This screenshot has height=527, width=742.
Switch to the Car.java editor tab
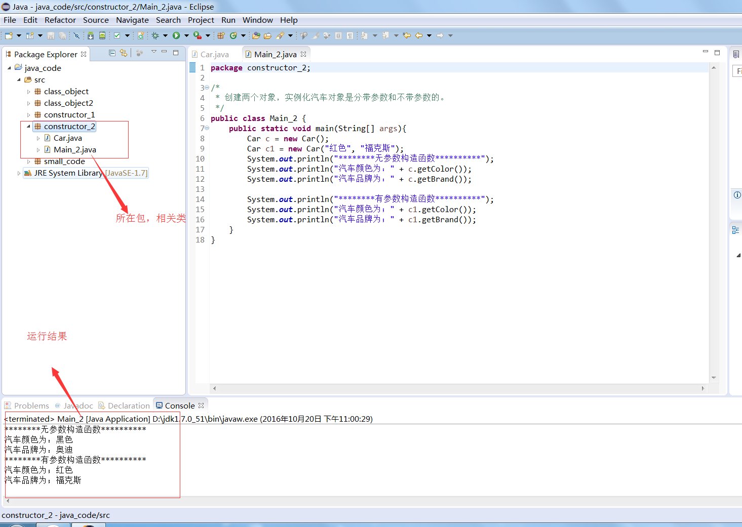214,54
